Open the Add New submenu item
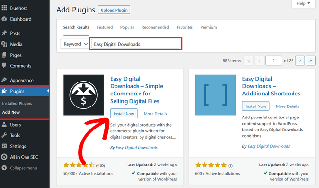Viewport: 319px width, 188px height. pyautogui.click(x=11, y=112)
